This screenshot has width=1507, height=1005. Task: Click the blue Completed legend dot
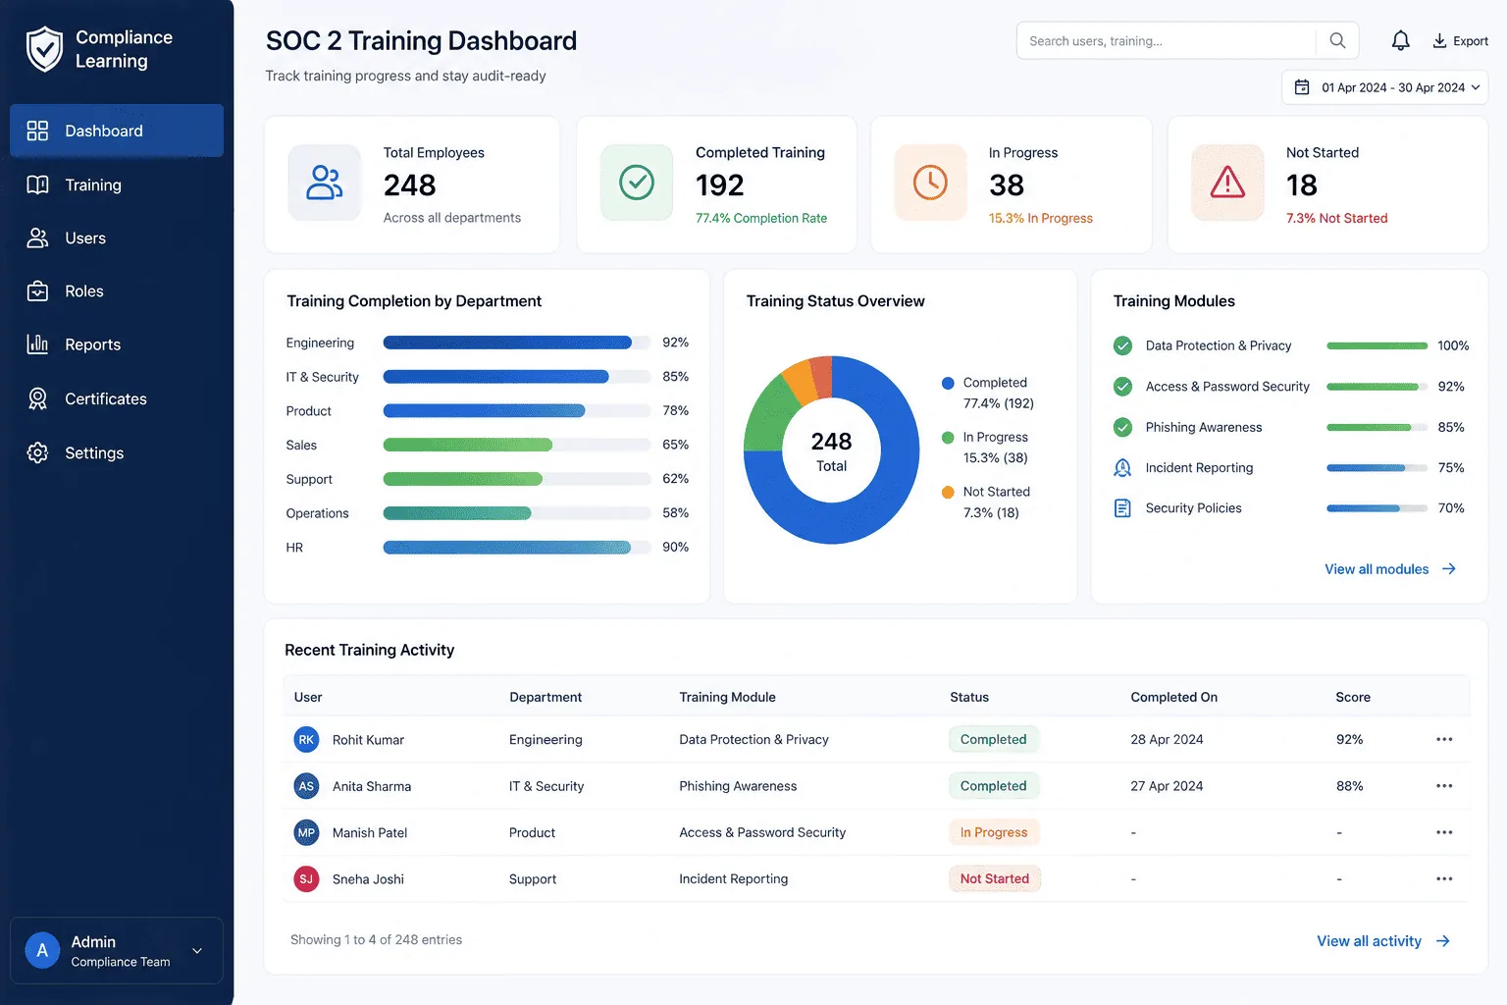click(948, 383)
